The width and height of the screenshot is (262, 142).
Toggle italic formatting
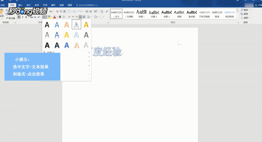tap(23, 17)
